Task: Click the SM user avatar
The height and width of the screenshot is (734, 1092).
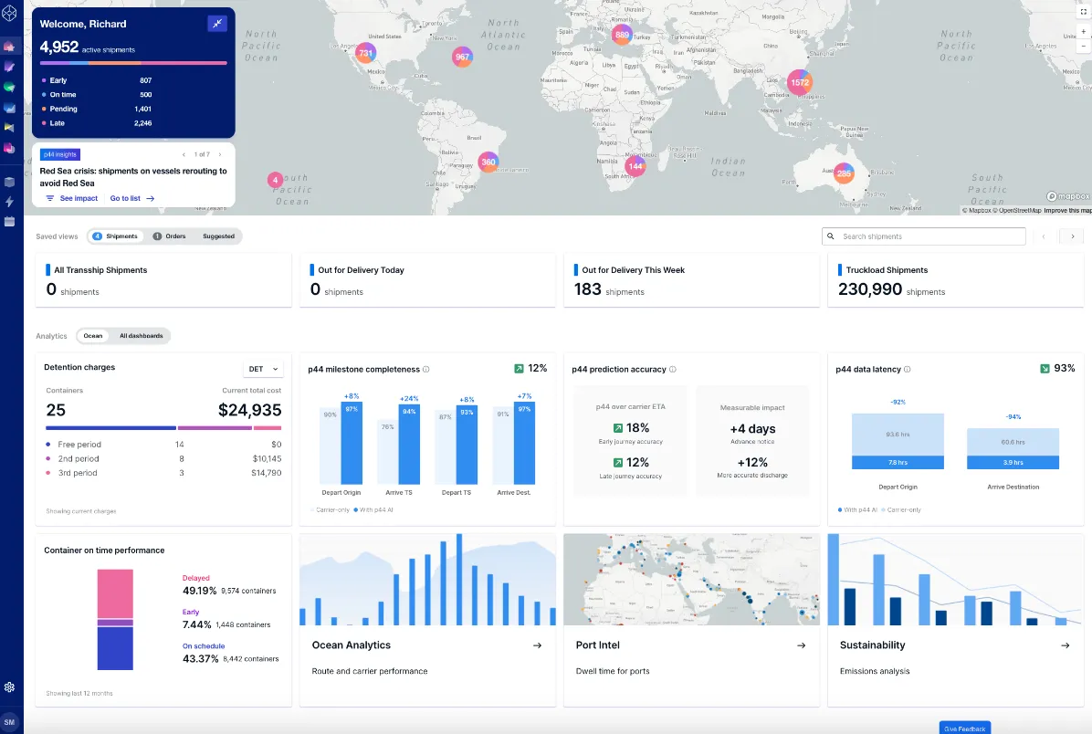Action: point(9,722)
